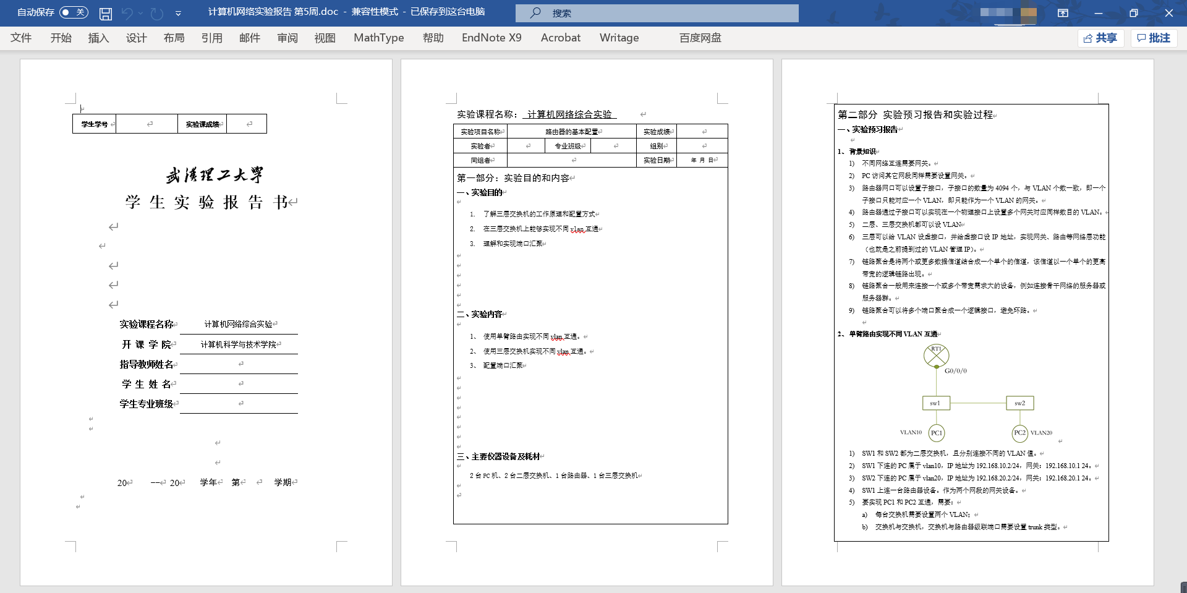This screenshot has width=1187, height=593.
Task: Open Customize Quick Access Toolbar dropdown
Action: pyautogui.click(x=178, y=13)
